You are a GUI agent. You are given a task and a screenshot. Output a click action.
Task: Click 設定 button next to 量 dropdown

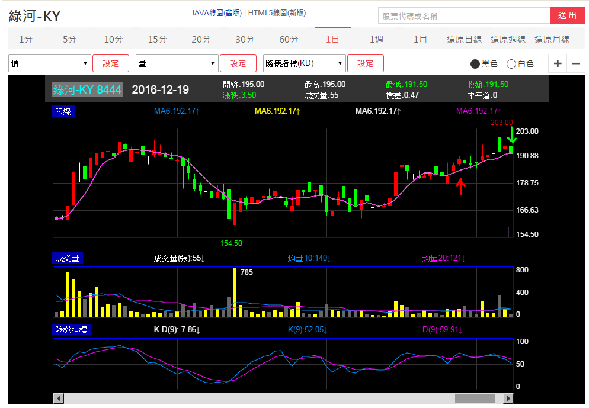[238, 63]
